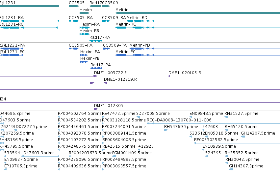Select the DME1-003C22.F clone end marker
The width and height of the screenshot is (280, 171).
point(95,76)
